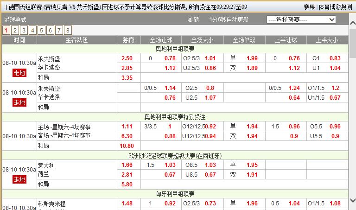
Task: Select over O5.5 odds 0.96
Action: click(x=335, y=127)
